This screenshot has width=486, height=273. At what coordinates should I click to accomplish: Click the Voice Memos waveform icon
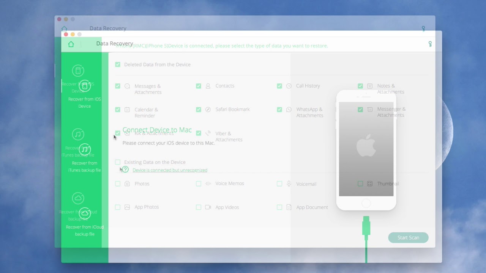[x=208, y=184]
